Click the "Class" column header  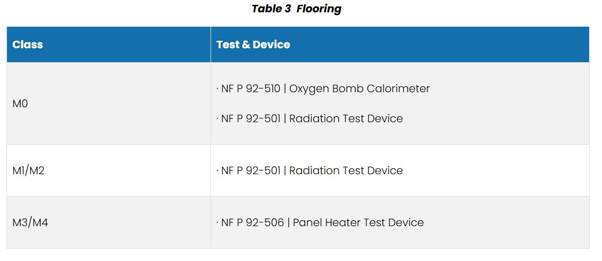point(27,44)
